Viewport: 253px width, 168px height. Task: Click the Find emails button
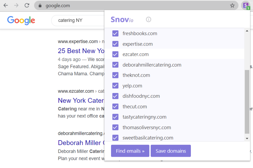(x=130, y=151)
